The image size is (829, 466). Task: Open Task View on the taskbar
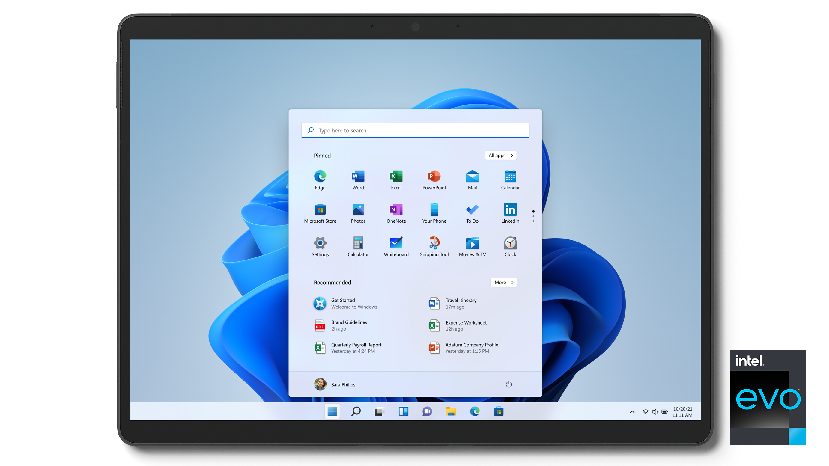(x=380, y=411)
